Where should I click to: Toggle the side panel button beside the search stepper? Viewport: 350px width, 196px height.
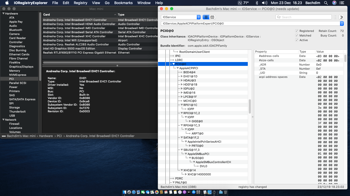click(341, 17)
